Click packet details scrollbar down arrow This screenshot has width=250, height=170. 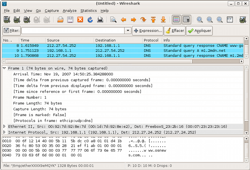246,133
